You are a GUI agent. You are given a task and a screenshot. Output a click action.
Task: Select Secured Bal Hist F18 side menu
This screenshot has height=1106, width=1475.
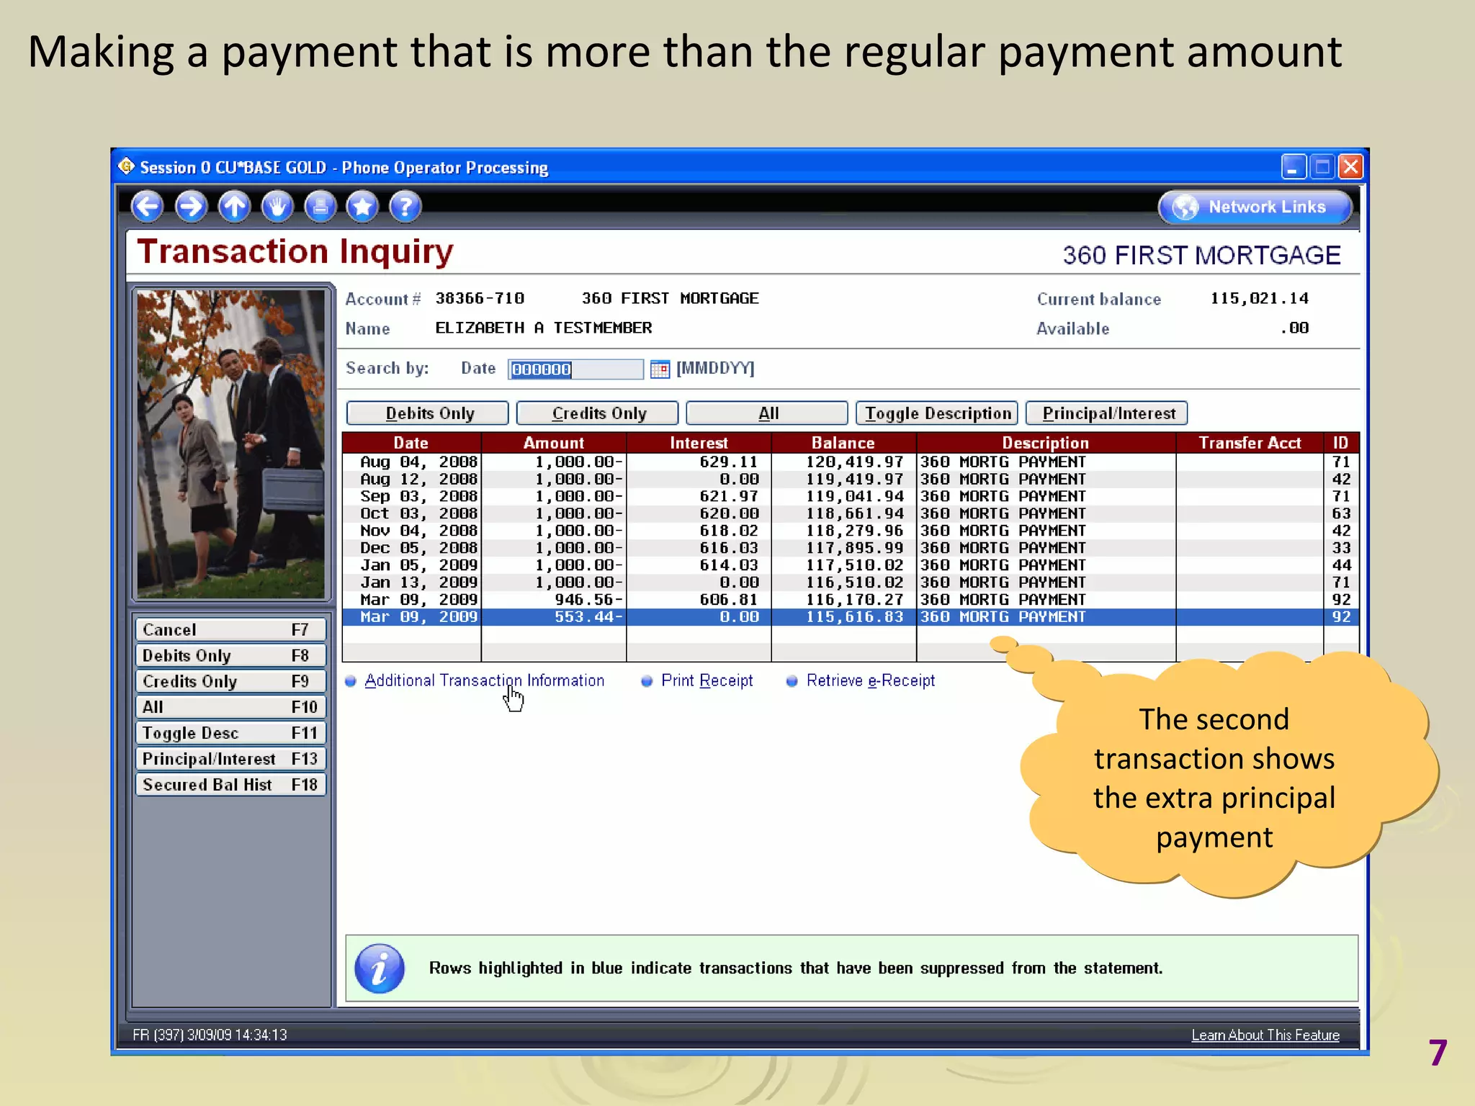[230, 785]
